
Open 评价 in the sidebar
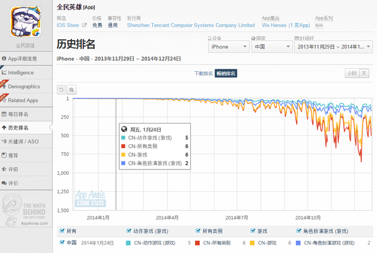(x=26, y=183)
